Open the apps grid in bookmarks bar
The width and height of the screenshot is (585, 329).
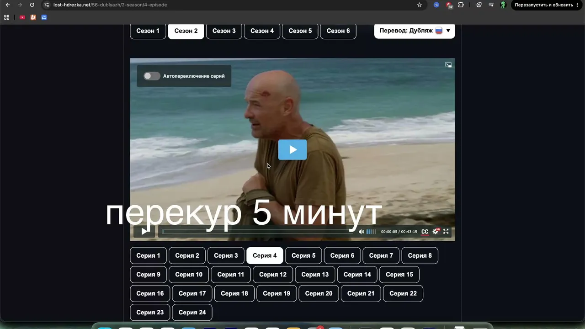(7, 17)
